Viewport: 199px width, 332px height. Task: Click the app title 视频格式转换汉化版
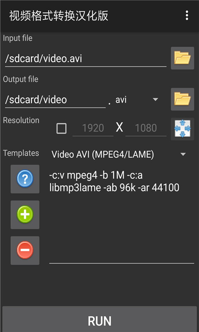(x=59, y=16)
